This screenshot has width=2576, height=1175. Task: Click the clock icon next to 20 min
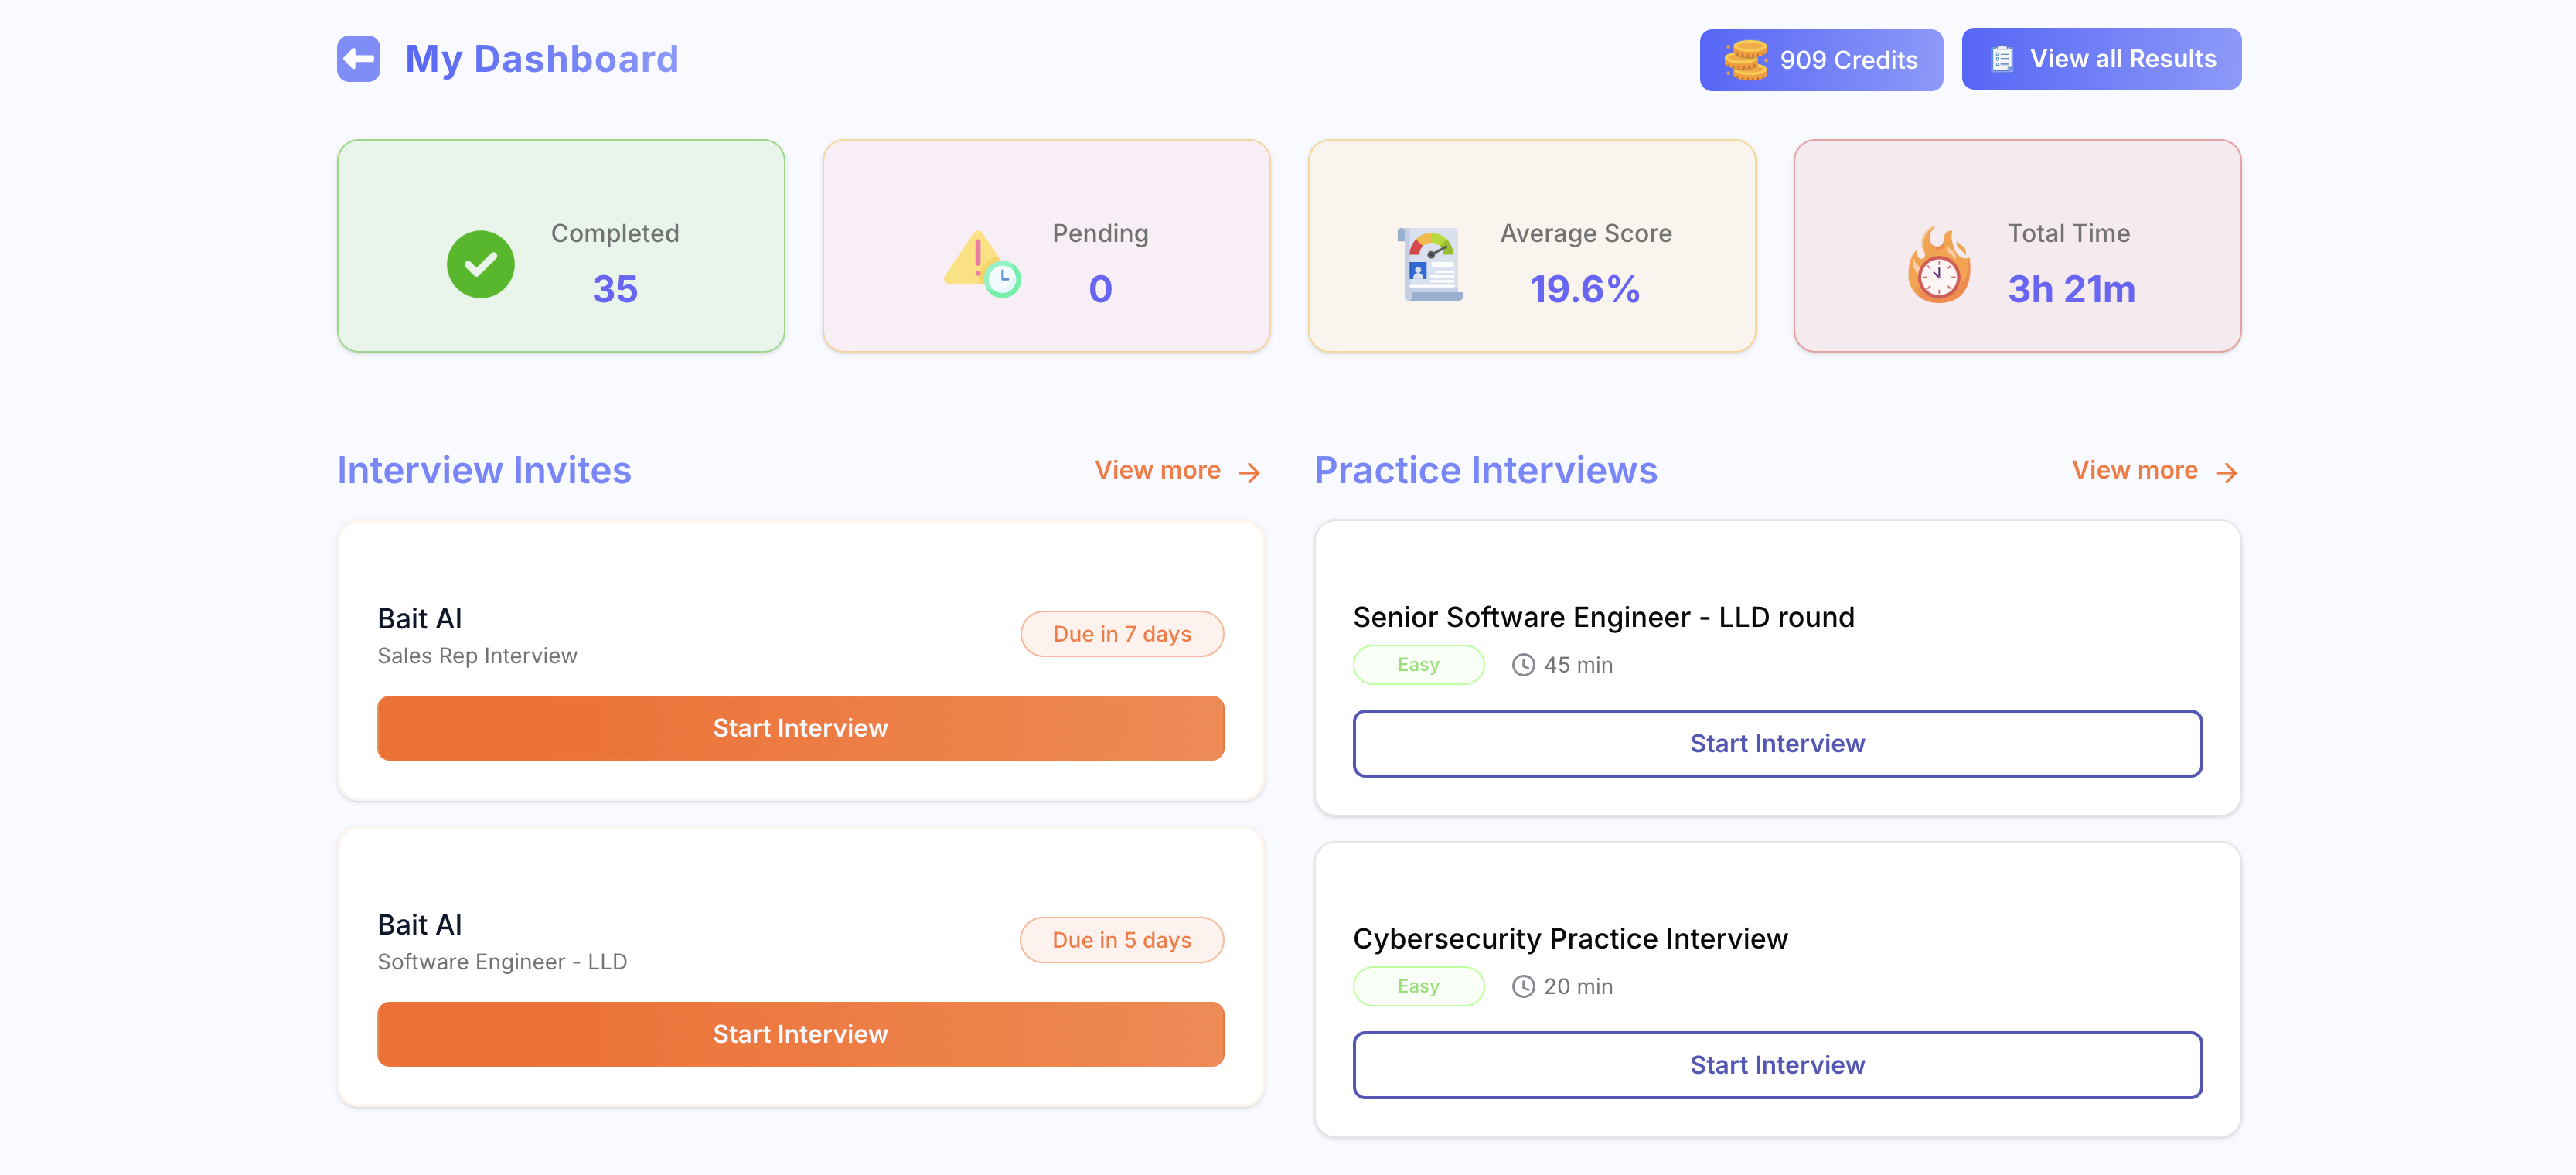[1523, 986]
